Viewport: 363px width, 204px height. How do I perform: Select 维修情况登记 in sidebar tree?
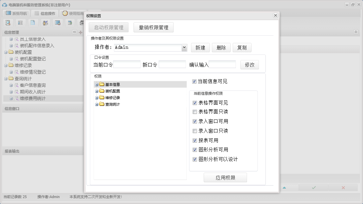coord(33,72)
